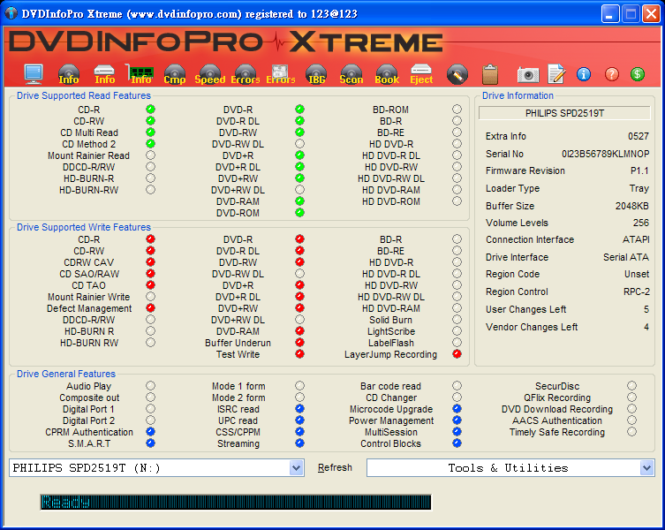The width and height of the screenshot is (665, 530).
Task: Launch the Scan disc tool
Action: 351,74
